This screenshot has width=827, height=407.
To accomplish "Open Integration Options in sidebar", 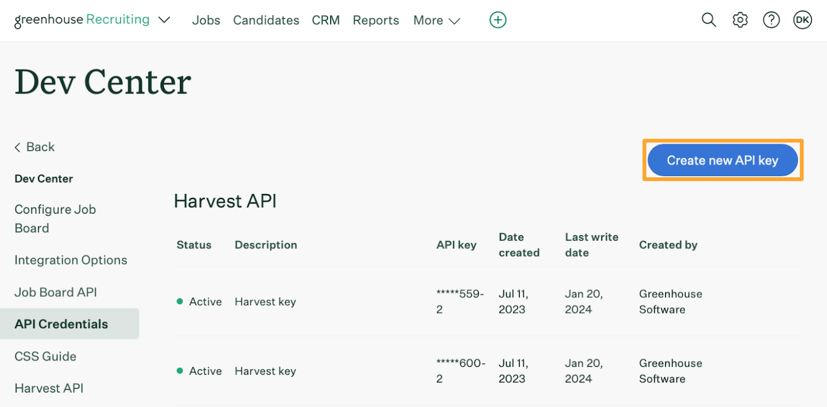I will click(71, 260).
